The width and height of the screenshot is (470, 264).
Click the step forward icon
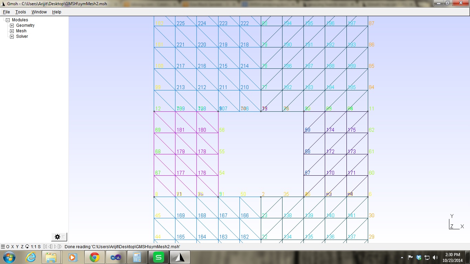60,246
